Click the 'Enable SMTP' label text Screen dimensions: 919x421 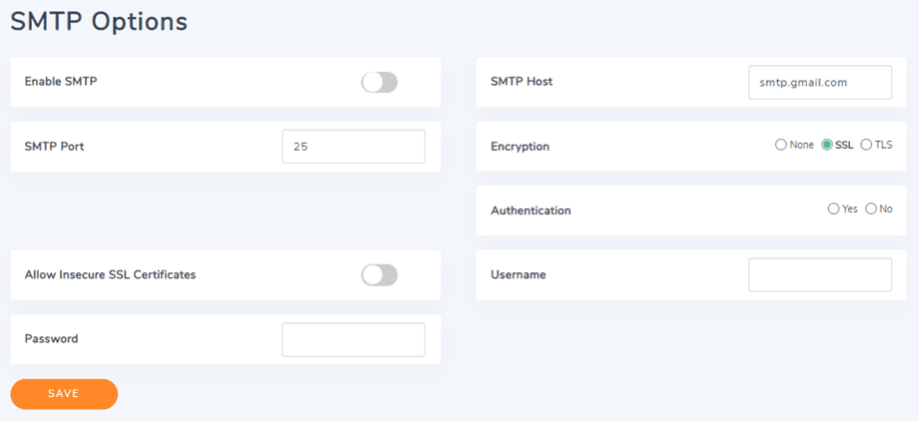(61, 81)
